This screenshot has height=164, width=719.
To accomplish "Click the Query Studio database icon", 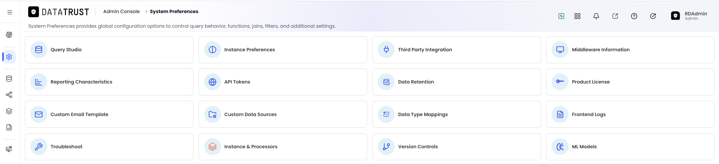I will (39, 50).
